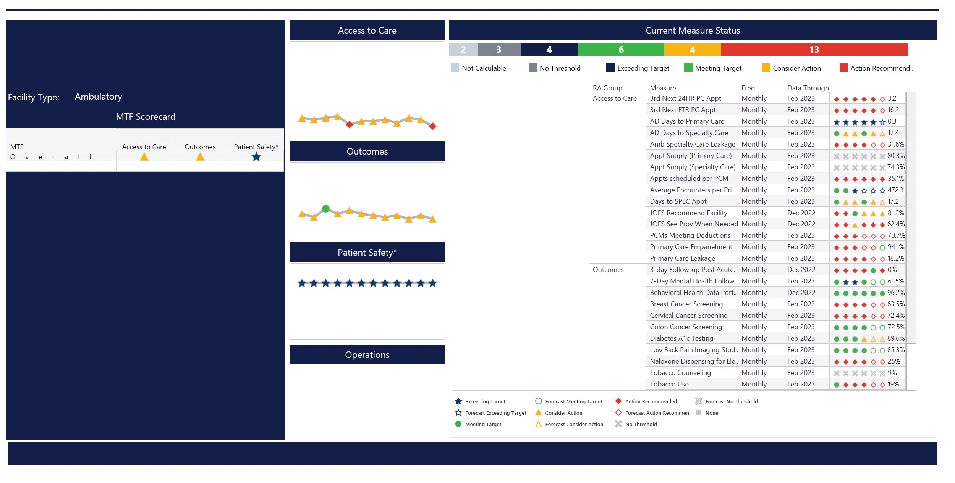
Task: Click the first star in the Patient Safety chart
Action: click(x=302, y=283)
